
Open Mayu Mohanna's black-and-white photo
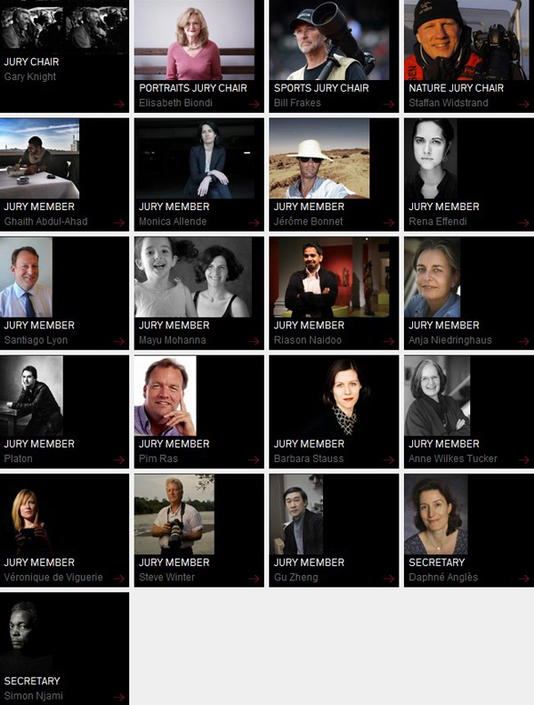[x=193, y=277]
